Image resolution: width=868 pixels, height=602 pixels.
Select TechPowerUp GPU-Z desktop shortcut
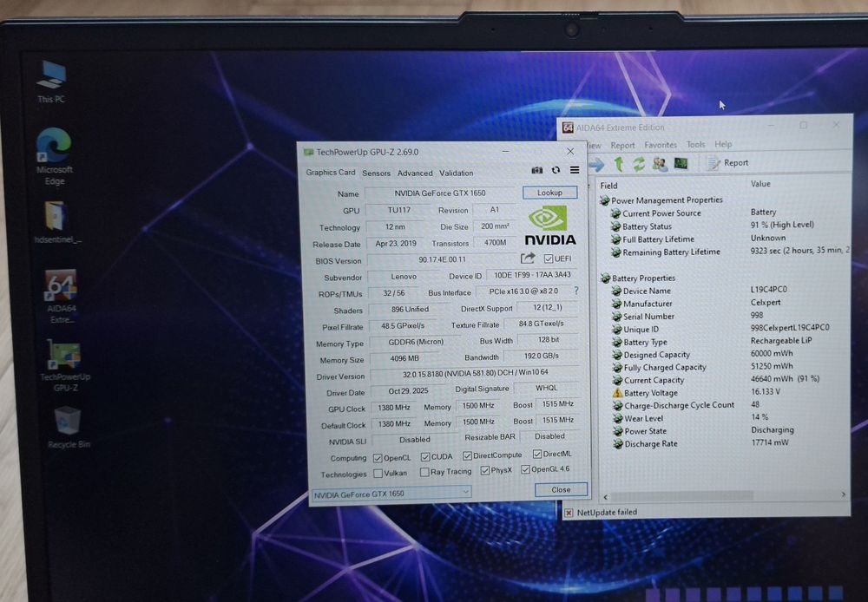click(x=65, y=365)
